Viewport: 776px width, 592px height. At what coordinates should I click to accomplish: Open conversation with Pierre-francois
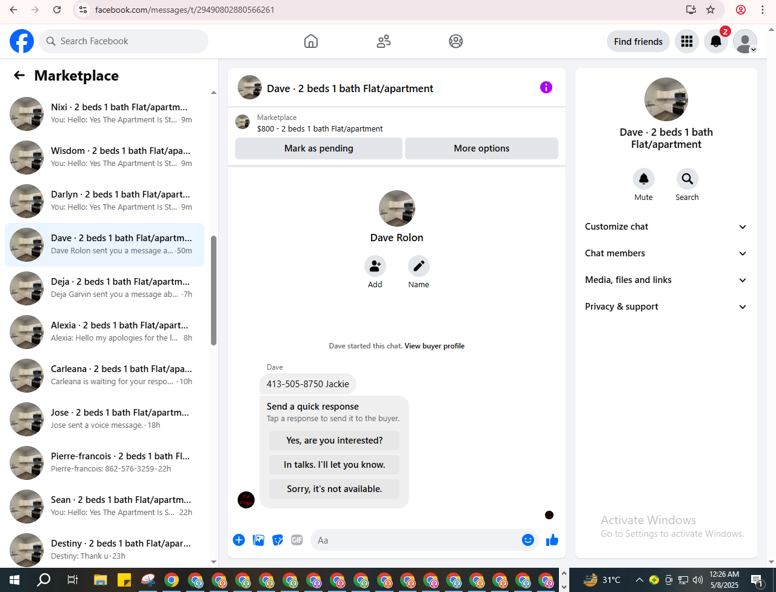click(x=104, y=463)
